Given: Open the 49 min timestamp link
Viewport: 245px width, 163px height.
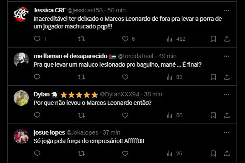Looking at the screenshot, I should (x=167, y=56).
